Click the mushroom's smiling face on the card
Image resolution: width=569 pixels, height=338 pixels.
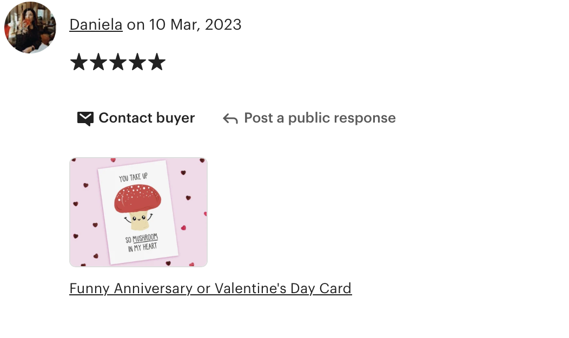[138, 219]
